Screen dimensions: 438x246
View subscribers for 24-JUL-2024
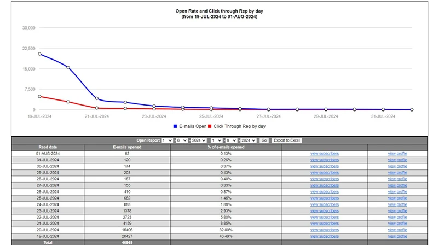pos(324,204)
